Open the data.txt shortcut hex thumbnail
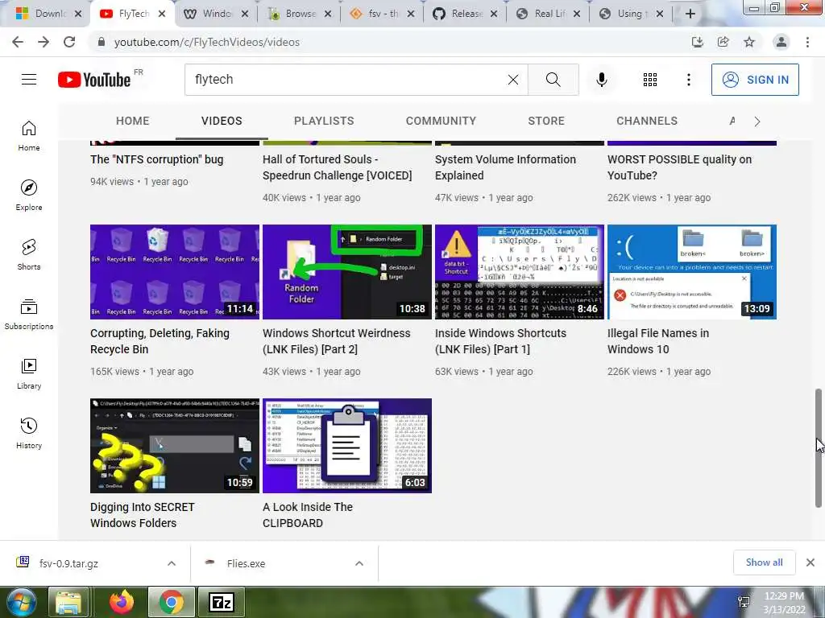825x618 pixels. point(520,272)
